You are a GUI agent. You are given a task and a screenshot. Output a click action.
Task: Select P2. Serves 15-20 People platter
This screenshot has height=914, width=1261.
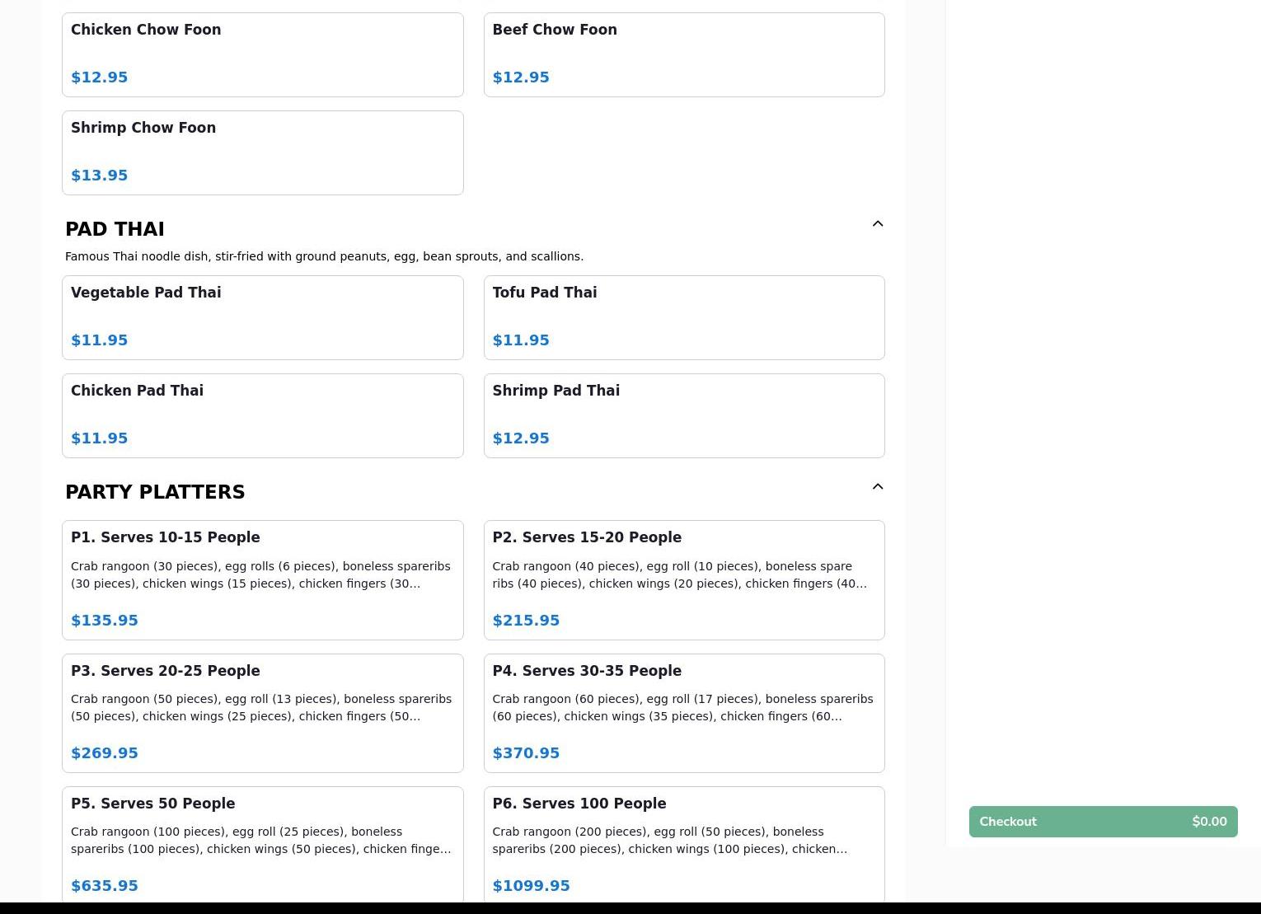point(684,580)
